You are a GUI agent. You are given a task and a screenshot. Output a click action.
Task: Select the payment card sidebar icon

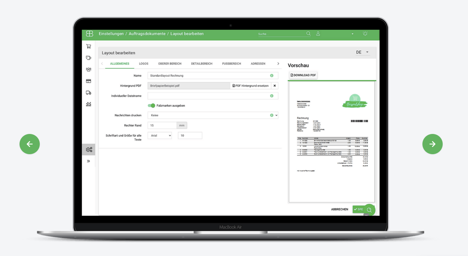tap(89, 81)
